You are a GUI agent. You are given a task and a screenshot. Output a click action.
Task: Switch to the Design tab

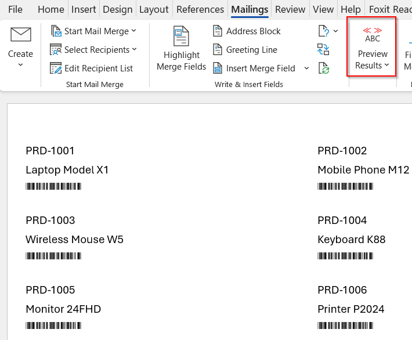coord(117,9)
